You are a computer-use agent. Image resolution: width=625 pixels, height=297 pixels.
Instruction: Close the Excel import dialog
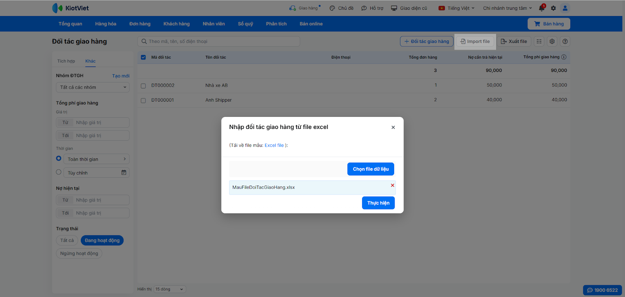coord(393,127)
